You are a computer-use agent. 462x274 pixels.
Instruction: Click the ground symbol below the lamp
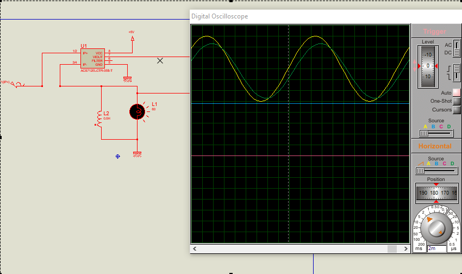point(137,154)
